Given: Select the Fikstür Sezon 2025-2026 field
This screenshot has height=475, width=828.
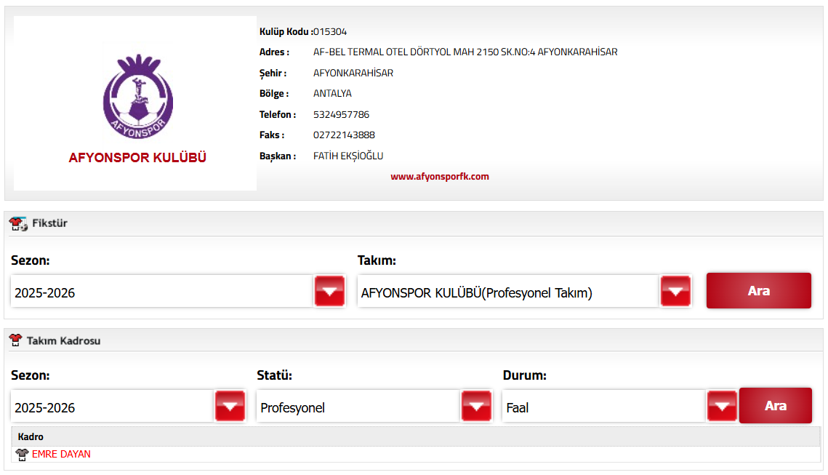Looking at the screenshot, I should coord(162,292).
